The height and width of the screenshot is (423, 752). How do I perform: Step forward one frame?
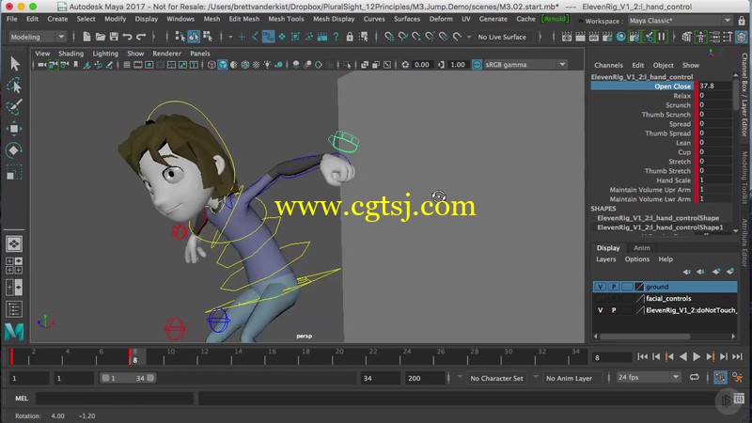coord(724,357)
